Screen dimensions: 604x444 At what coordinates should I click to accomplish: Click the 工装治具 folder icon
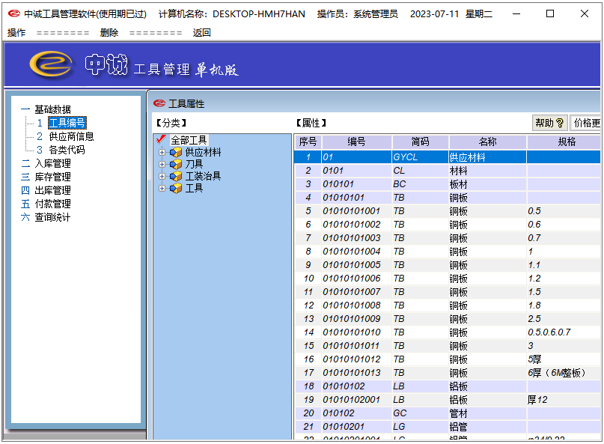176,176
